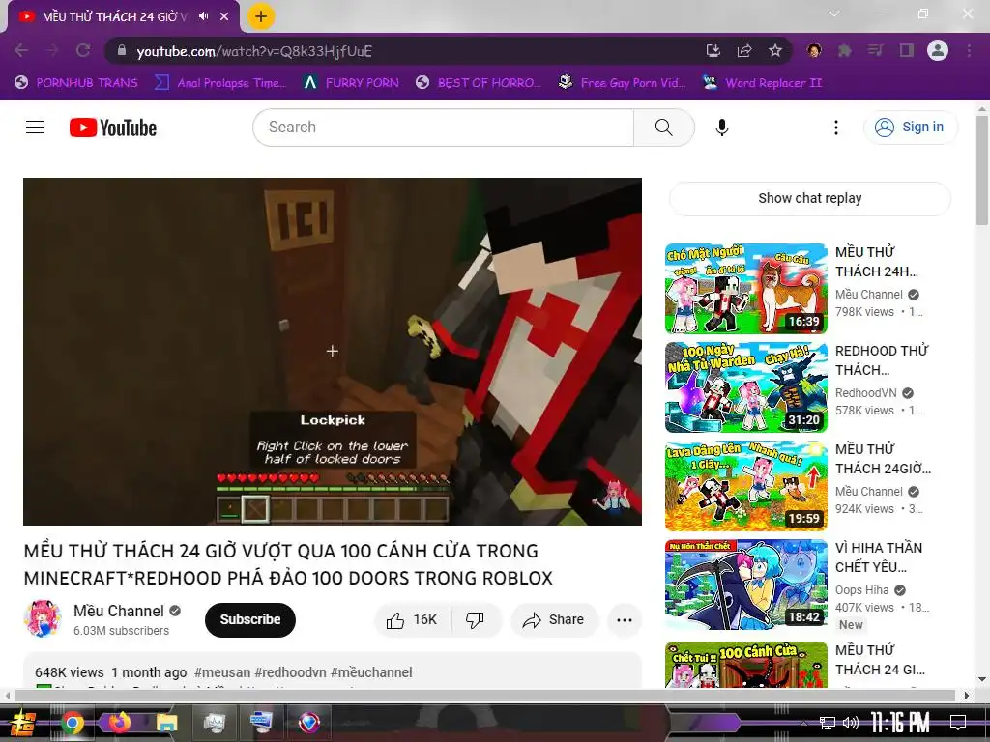Open YouTube guide hamburger menu

click(x=35, y=128)
